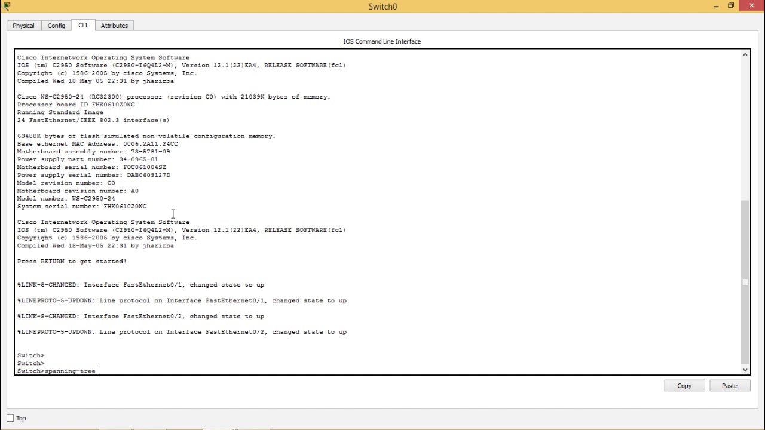Click 'Model revision number: C0' line

coord(66,183)
